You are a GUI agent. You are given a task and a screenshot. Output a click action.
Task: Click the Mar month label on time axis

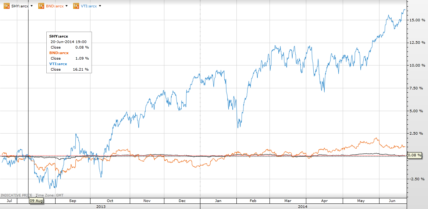(x=288, y=201)
